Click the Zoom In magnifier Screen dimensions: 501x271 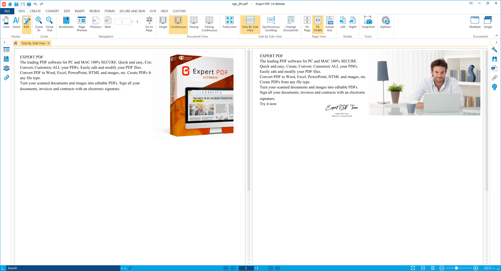click(x=39, y=24)
